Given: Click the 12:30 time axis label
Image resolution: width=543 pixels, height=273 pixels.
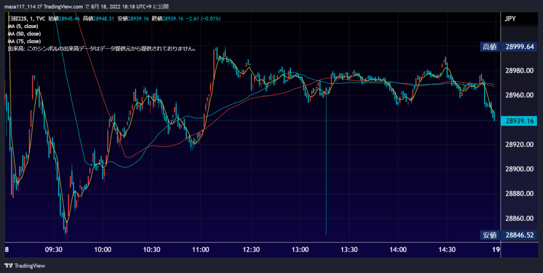Looking at the screenshot, I should tap(250, 250).
